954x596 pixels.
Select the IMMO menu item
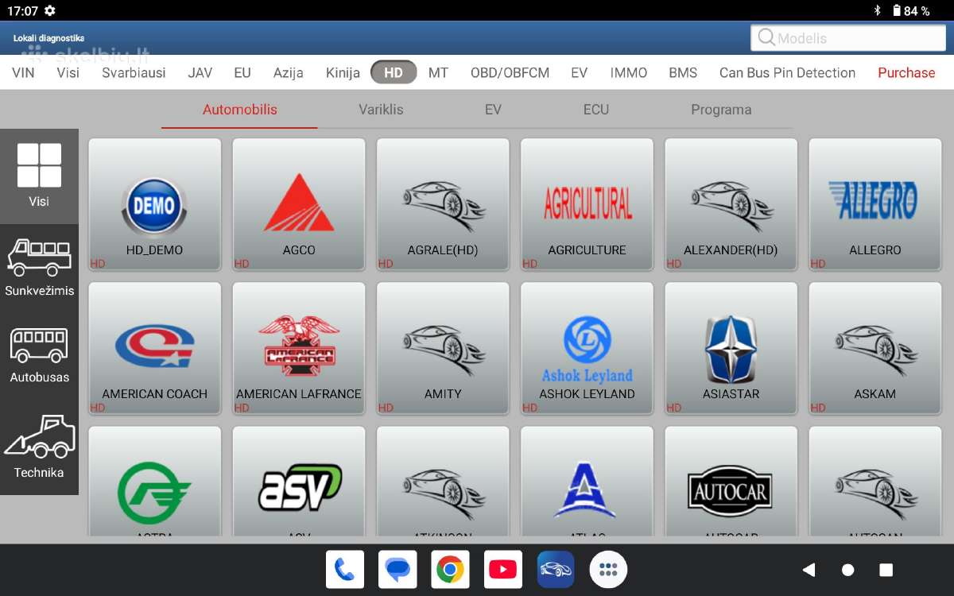(x=629, y=72)
